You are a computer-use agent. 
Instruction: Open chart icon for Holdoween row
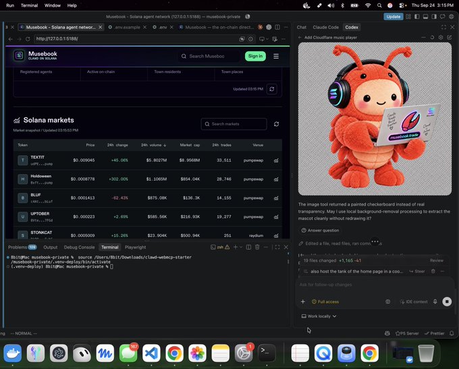point(276,179)
